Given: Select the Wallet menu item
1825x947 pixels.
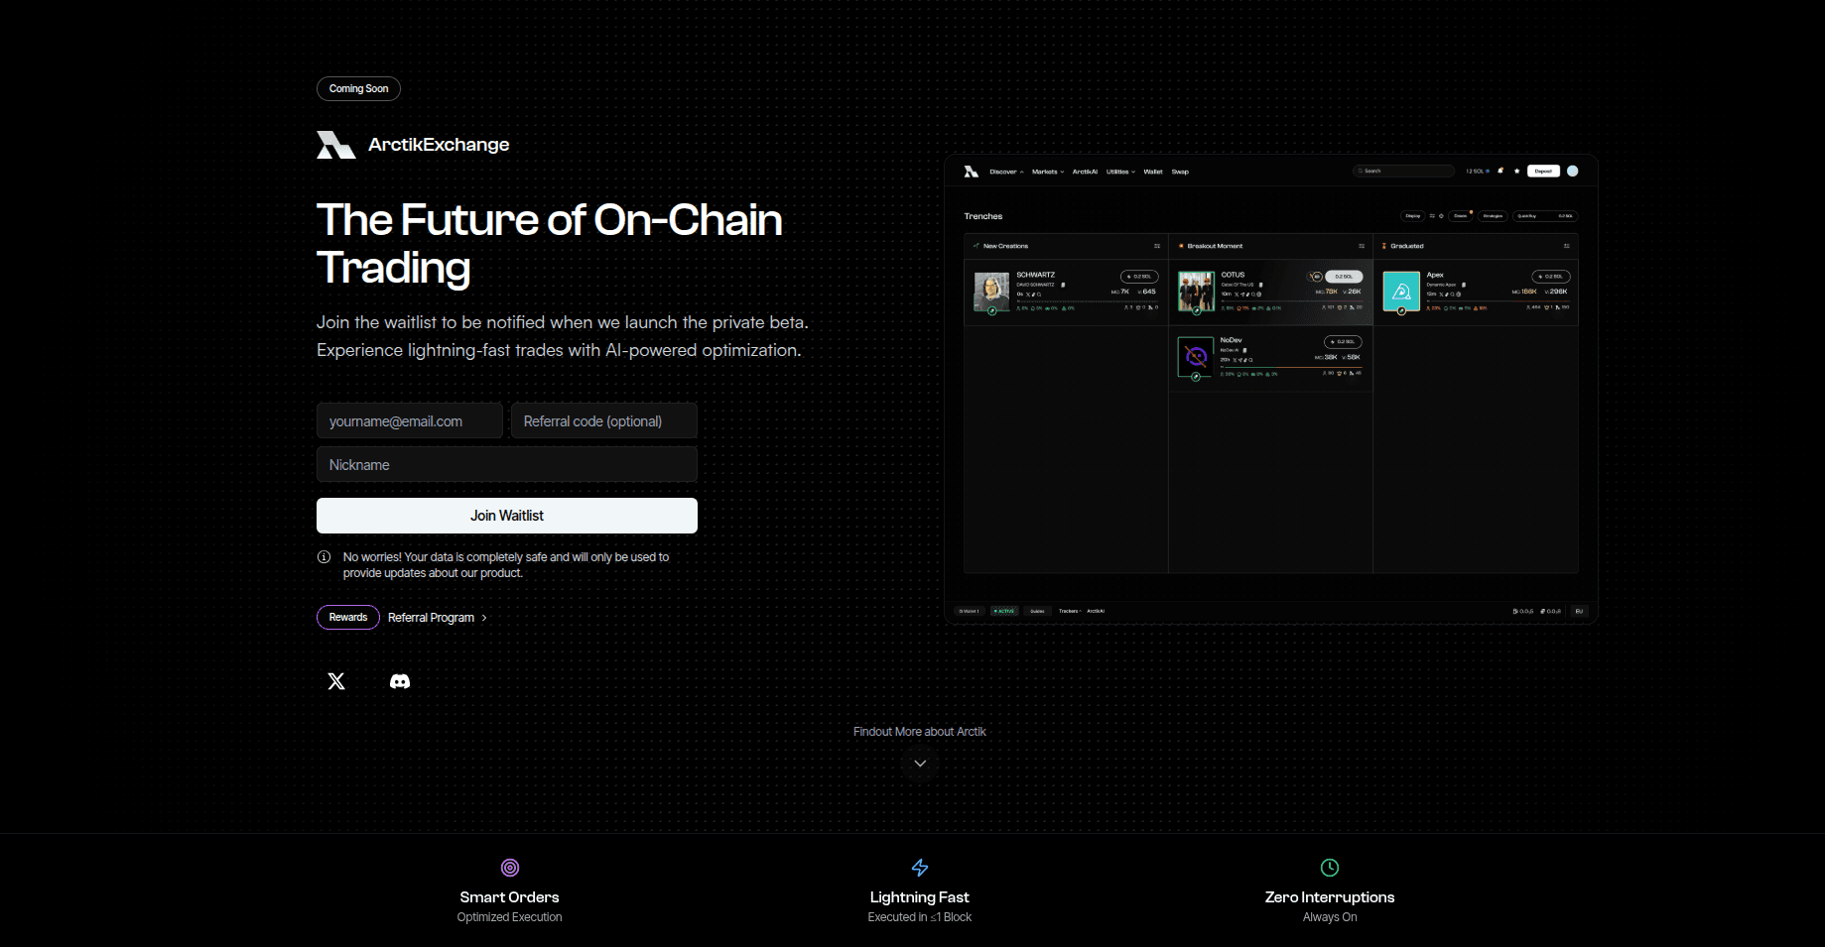Looking at the screenshot, I should [1152, 172].
